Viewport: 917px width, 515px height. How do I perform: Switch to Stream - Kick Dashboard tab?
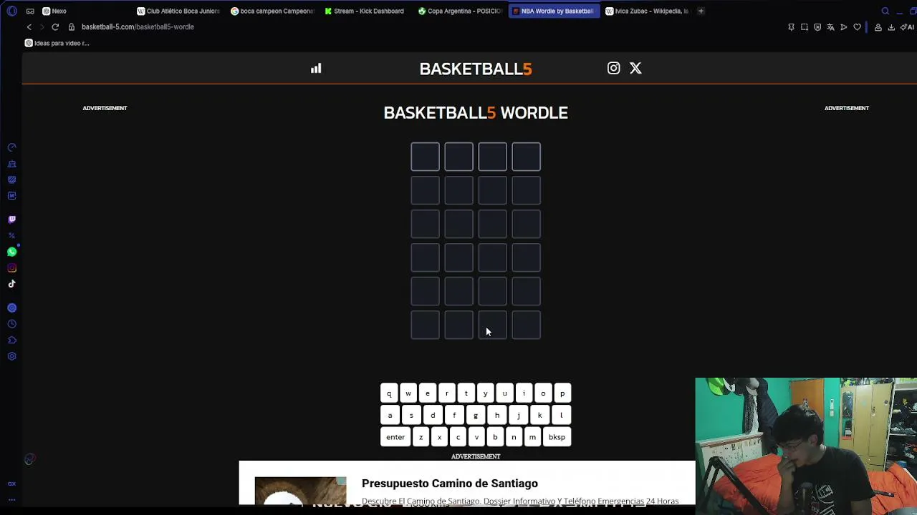366,11
